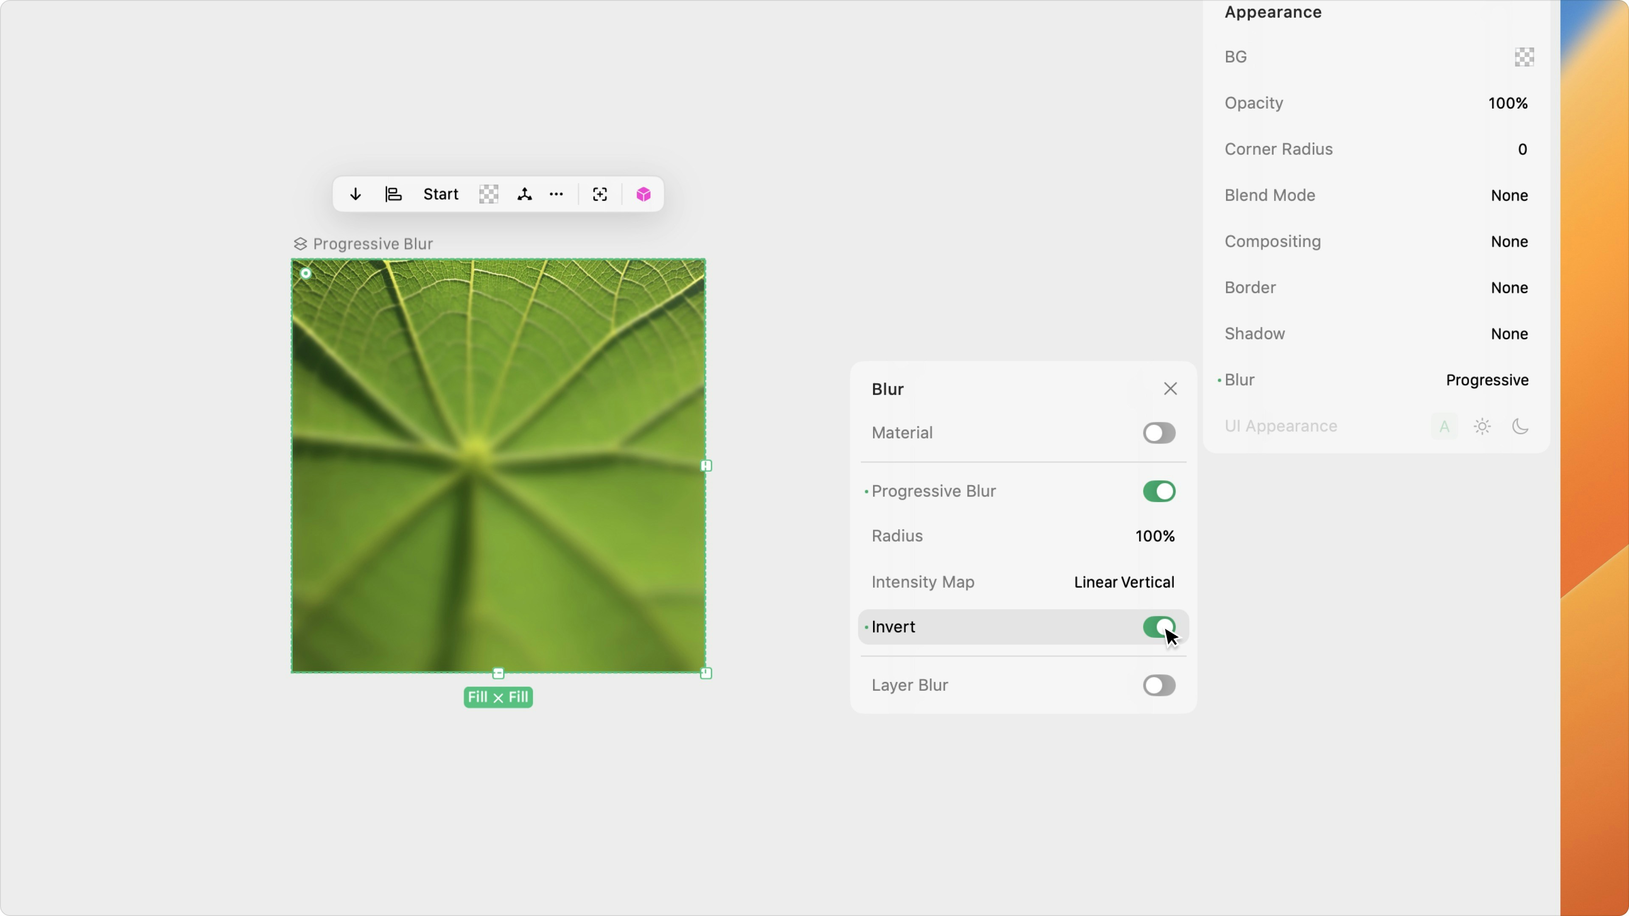Screen dimensions: 1629x916
Task: Enable the Material toggle
Action: 1159,433
